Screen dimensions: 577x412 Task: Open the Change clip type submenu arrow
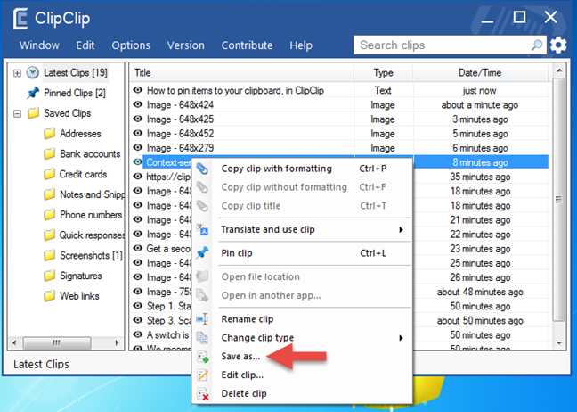click(x=401, y=338)
